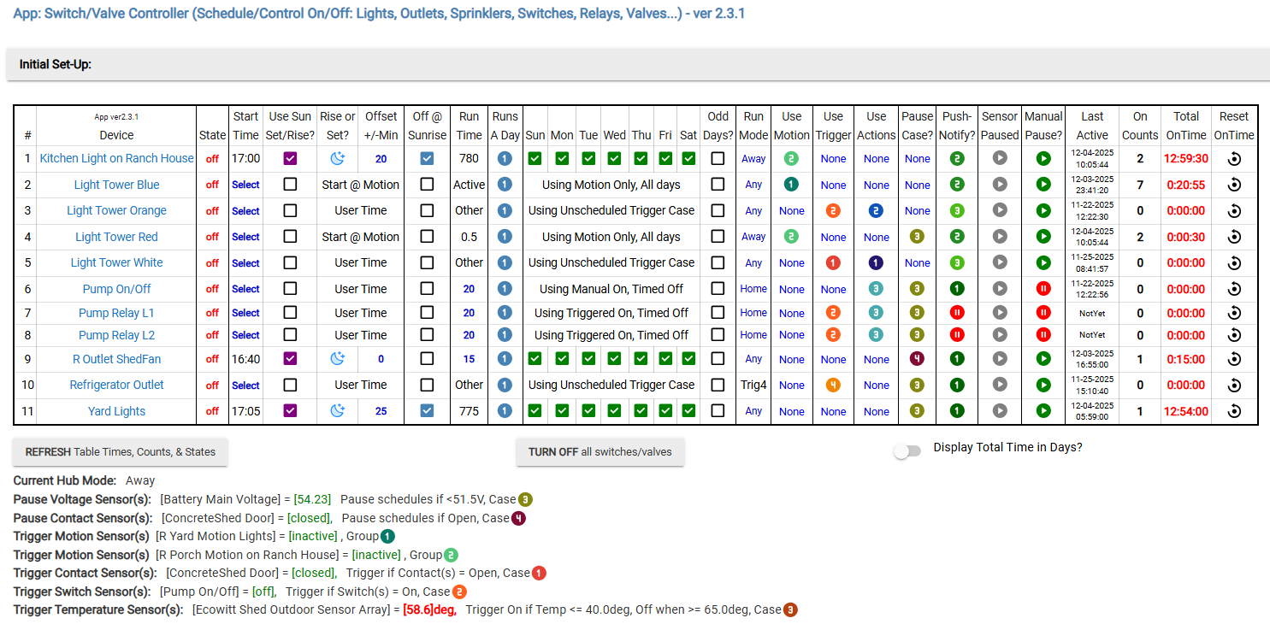The height and width of the screenshot is (624, 1270).
Task: Click the orange trigger badge for Light Tower Orange
Action: point(833,211)
